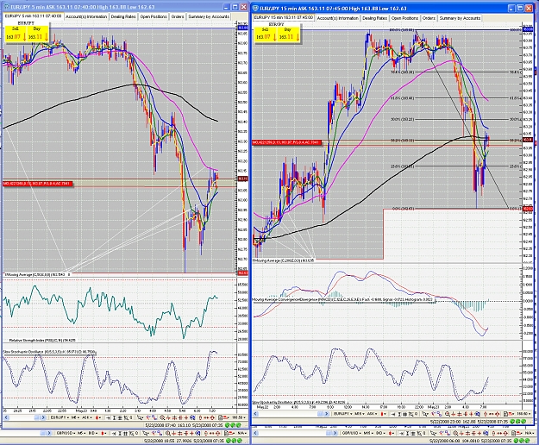Screen dimensions: 539x445
Task: Open candlestick chart type dropdown in 15 min toolbar
Action: click(384, 414)
